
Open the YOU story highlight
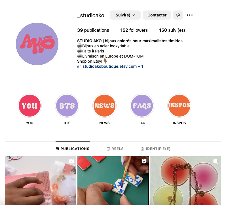[x=29, y=106]
